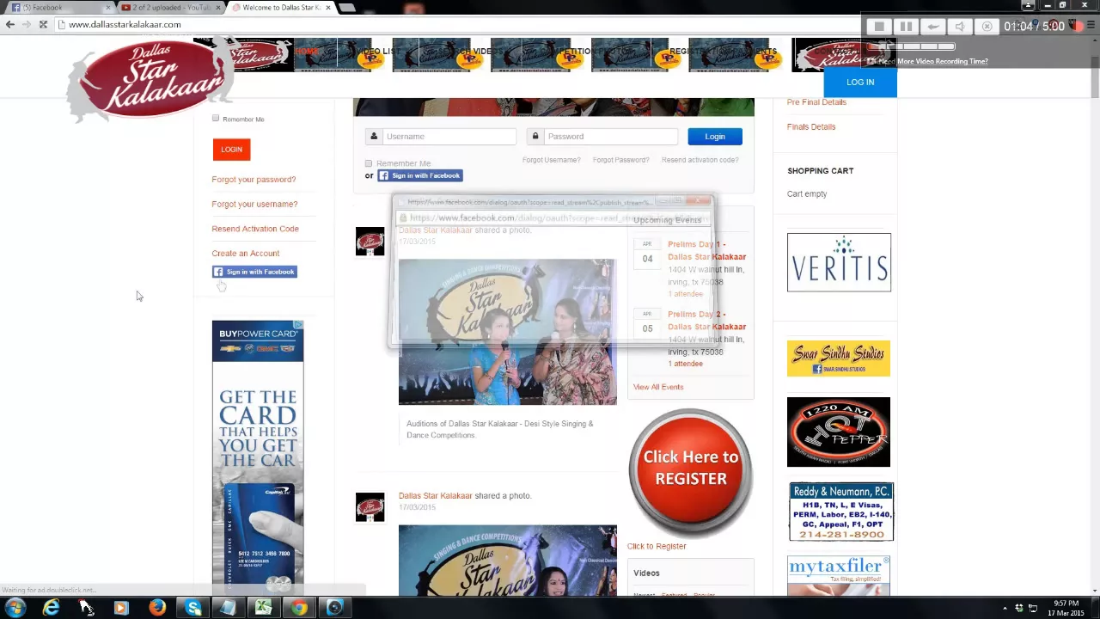1100x619 pixels.
Task: Open 'View All Events' link
Action: coord(658,387)
